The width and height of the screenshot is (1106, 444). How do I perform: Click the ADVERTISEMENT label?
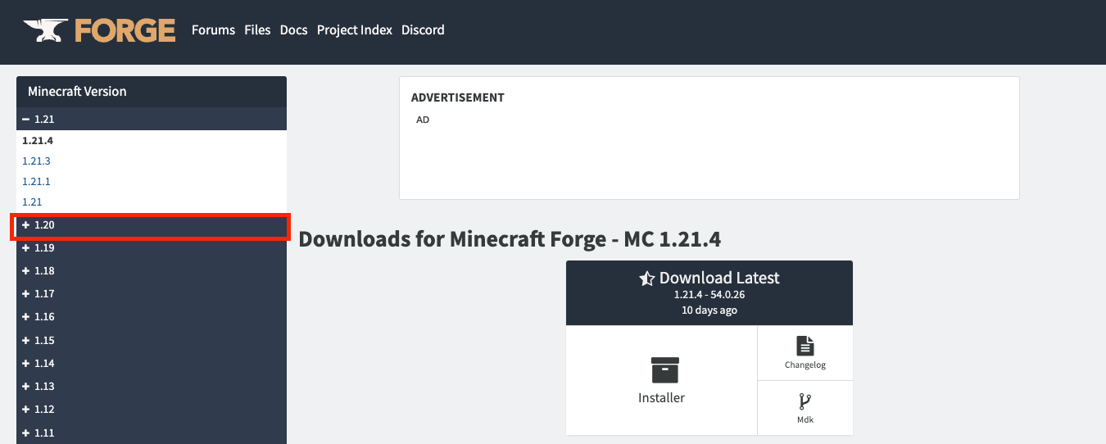[458, 97]
